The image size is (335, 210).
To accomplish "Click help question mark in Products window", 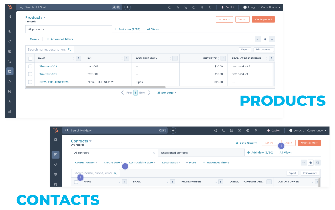I will click(194, 7).
